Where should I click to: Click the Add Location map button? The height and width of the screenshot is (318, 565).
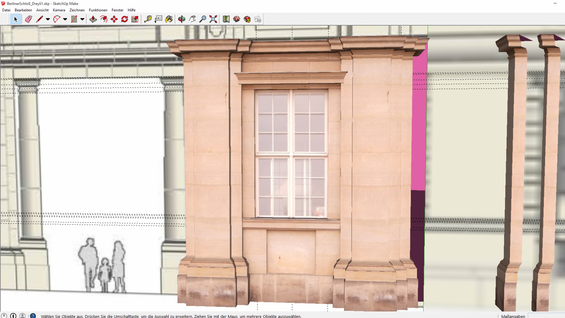(x=226, y=19)
